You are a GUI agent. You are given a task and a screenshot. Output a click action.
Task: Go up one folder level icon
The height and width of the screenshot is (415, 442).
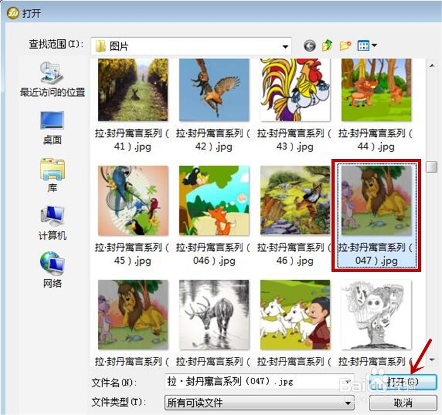click(x=327, y=45)
